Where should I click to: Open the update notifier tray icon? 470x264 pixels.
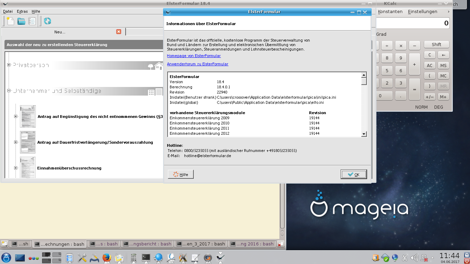376,257
